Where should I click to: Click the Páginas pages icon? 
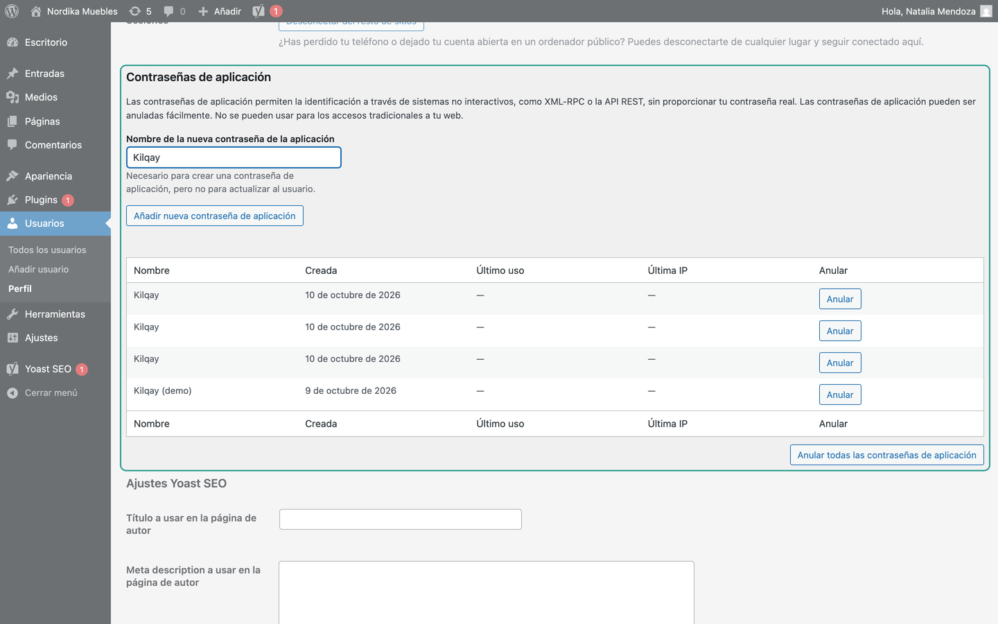tap(12, 121)
